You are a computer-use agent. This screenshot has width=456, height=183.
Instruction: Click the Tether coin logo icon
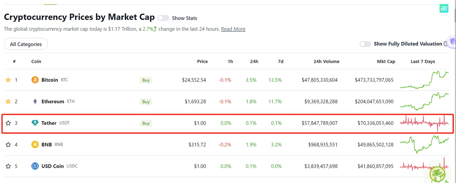[35, 123]
